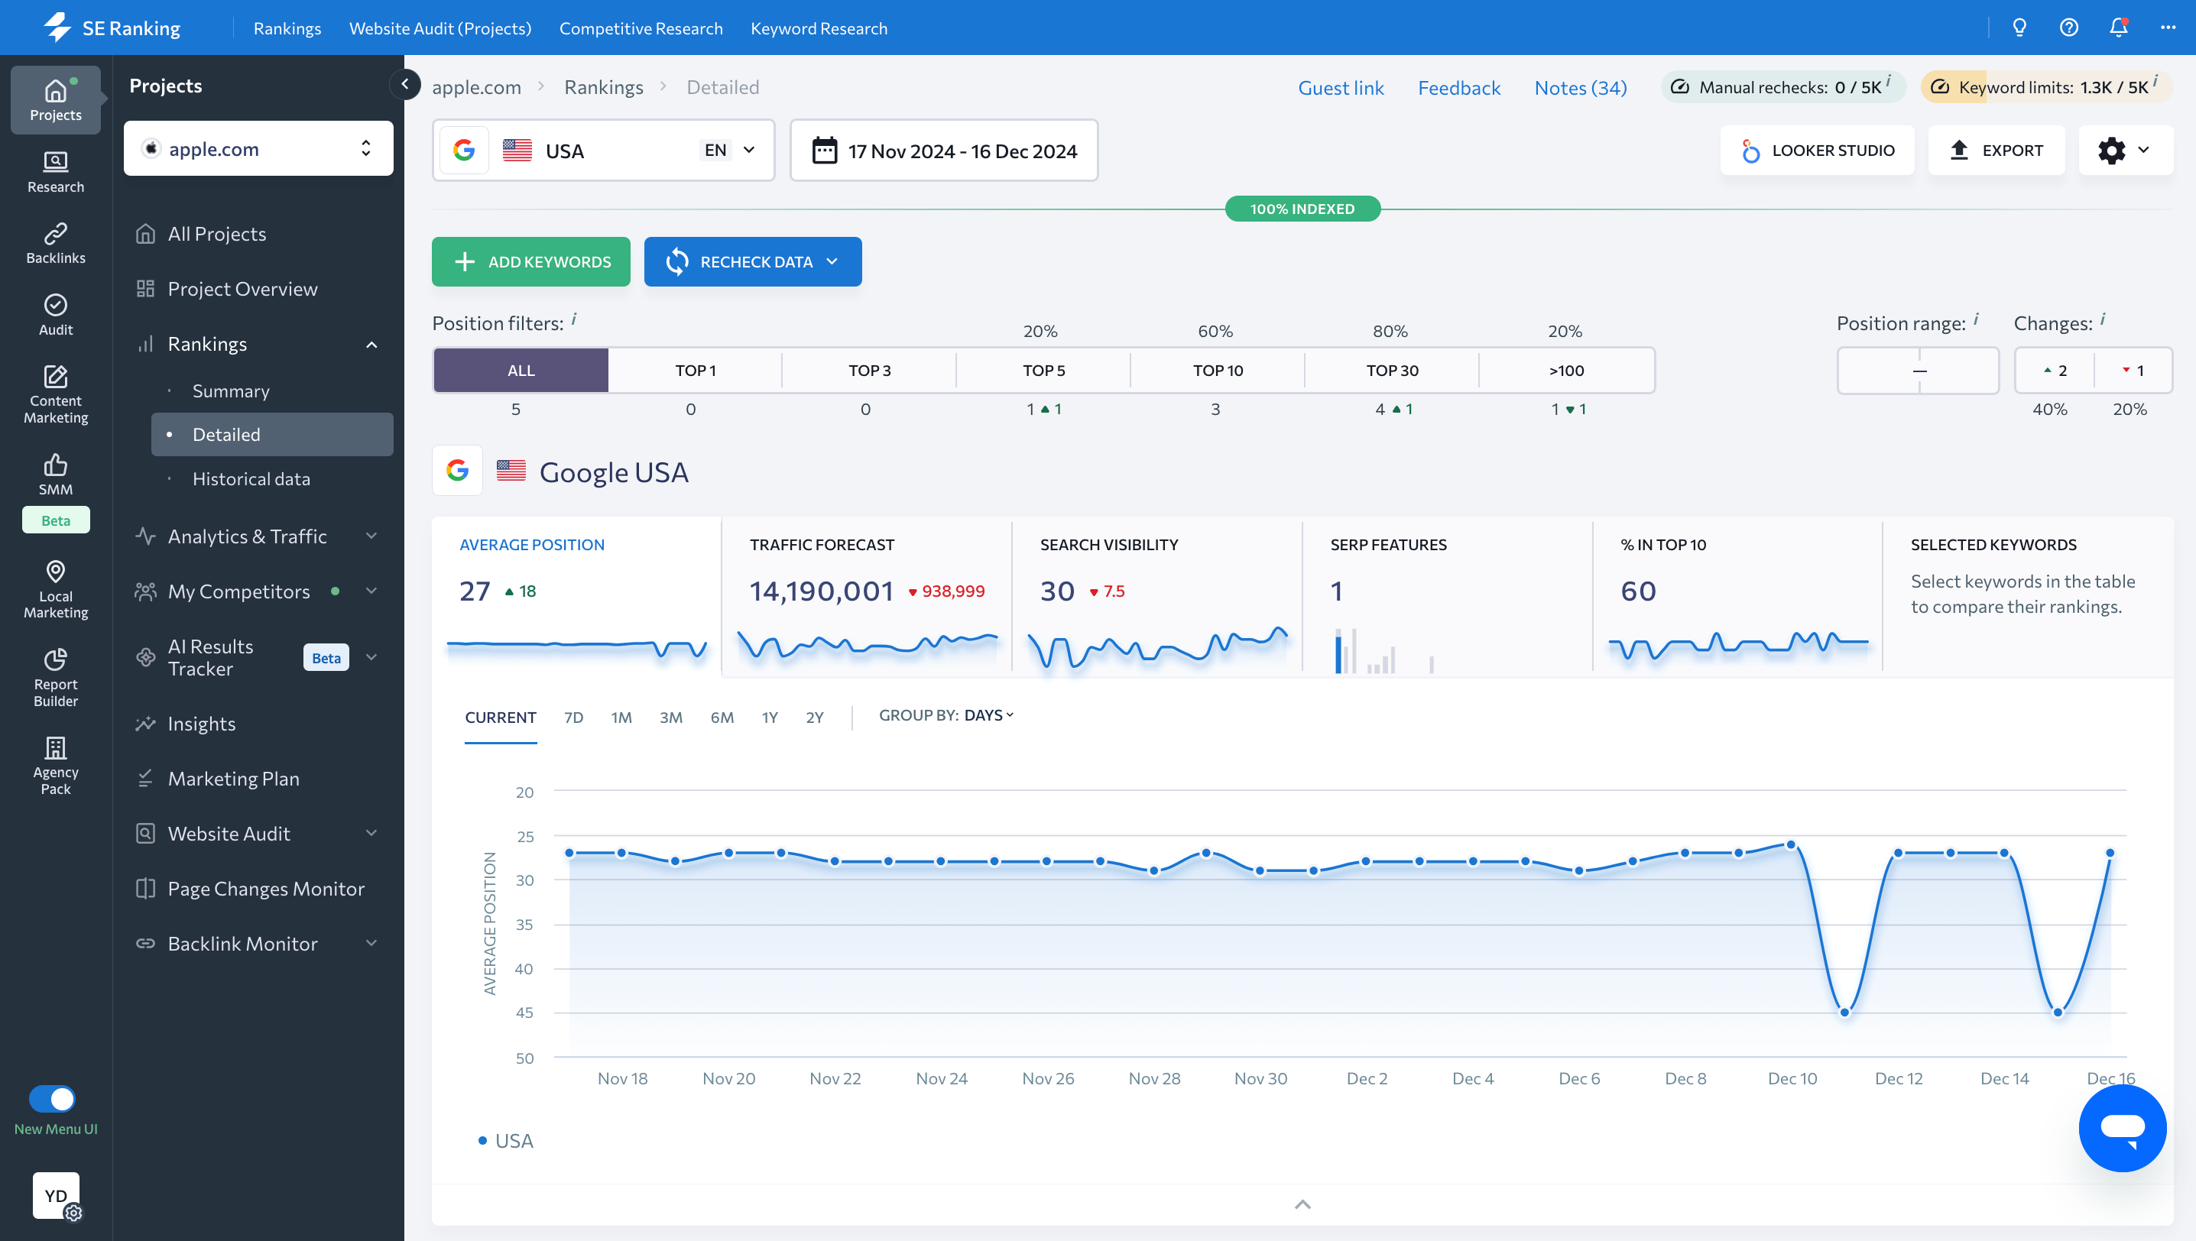Switch to the 1M chart range tab
Screen dimensions: 2196x1241
click(621, 717)
